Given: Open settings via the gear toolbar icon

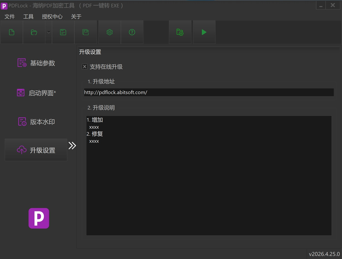Looking at the screenshot, I should pos(110,32).
